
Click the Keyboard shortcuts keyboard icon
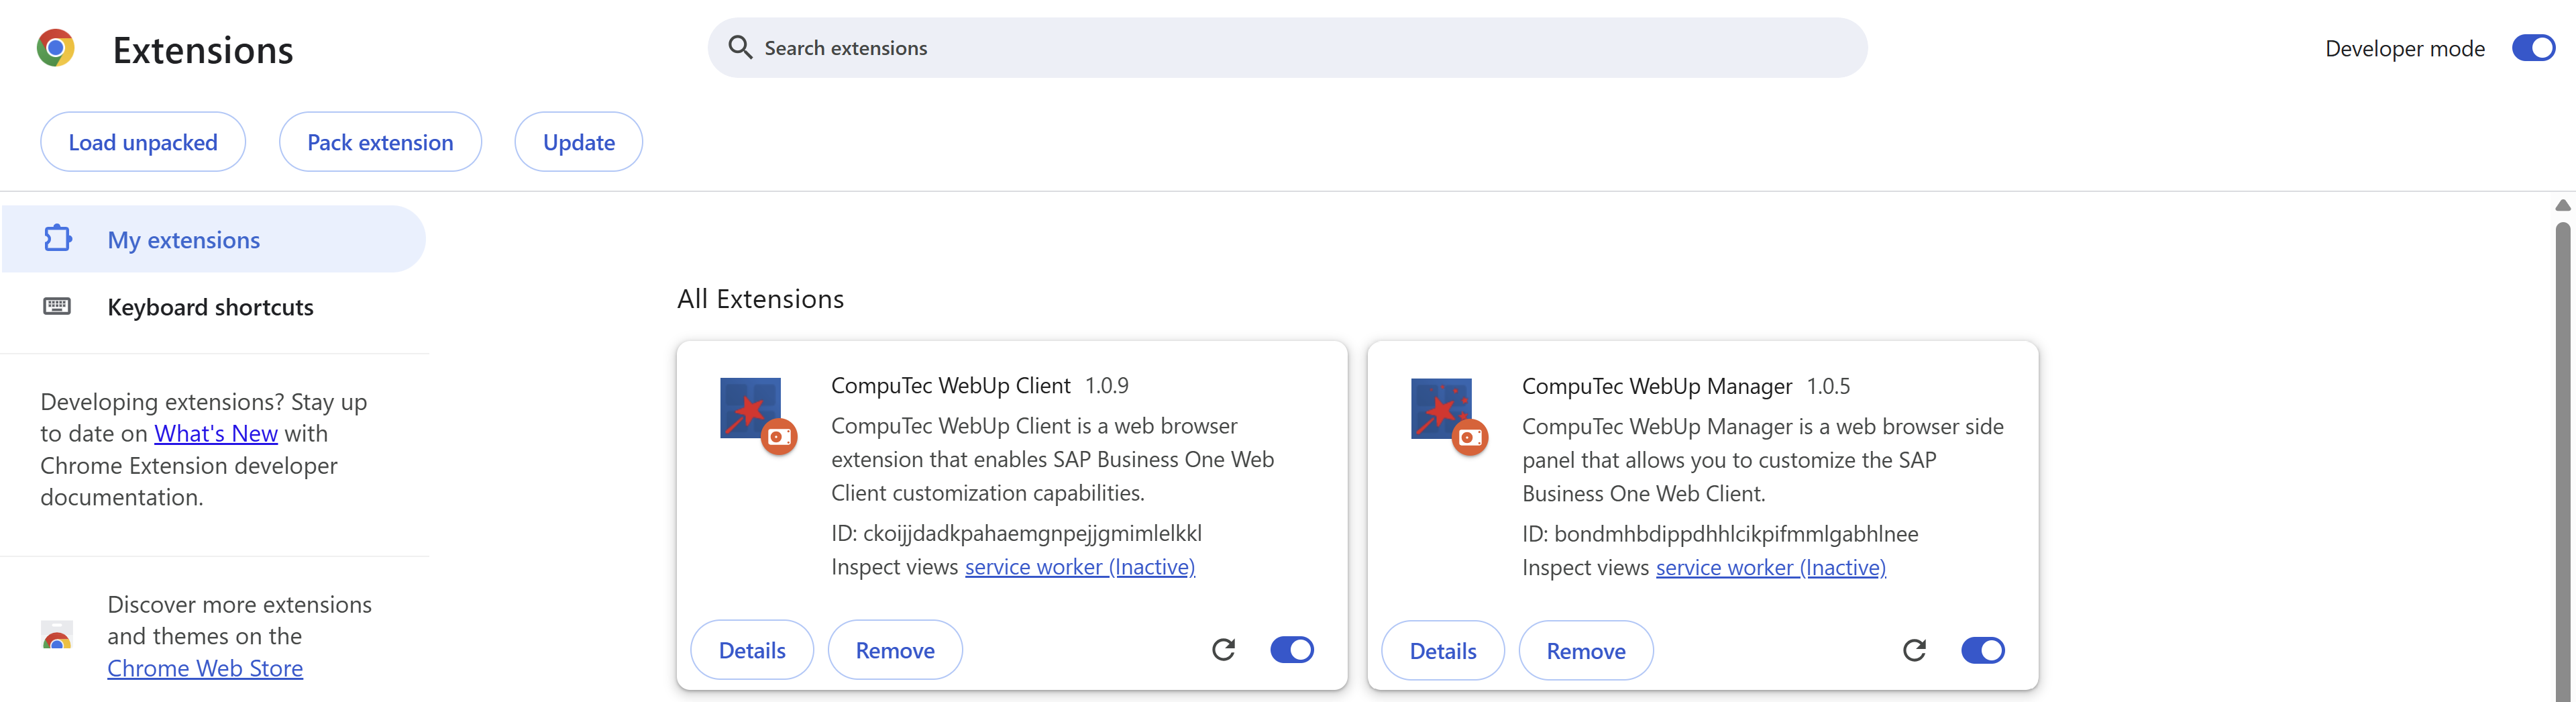(57, 306)
